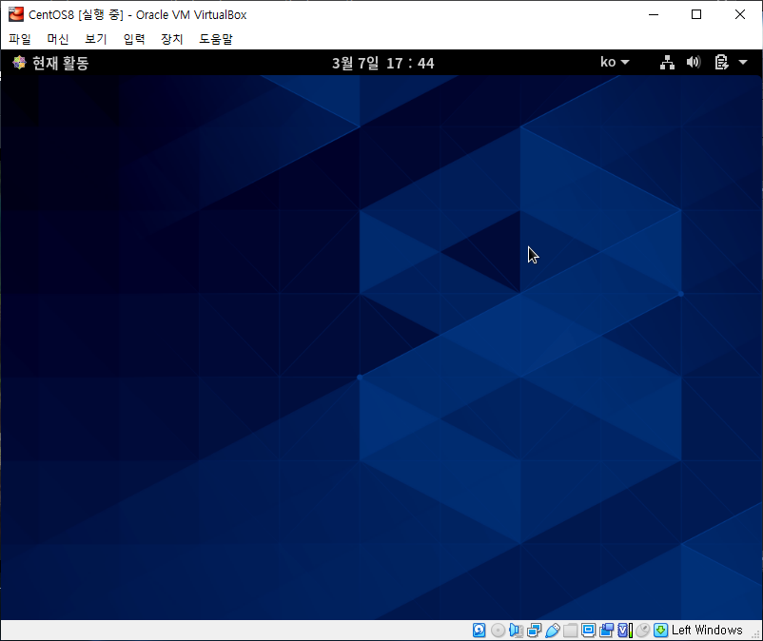Open the 파일 menu
Viewport: 763px width, 641px height.
click(19, 39)
